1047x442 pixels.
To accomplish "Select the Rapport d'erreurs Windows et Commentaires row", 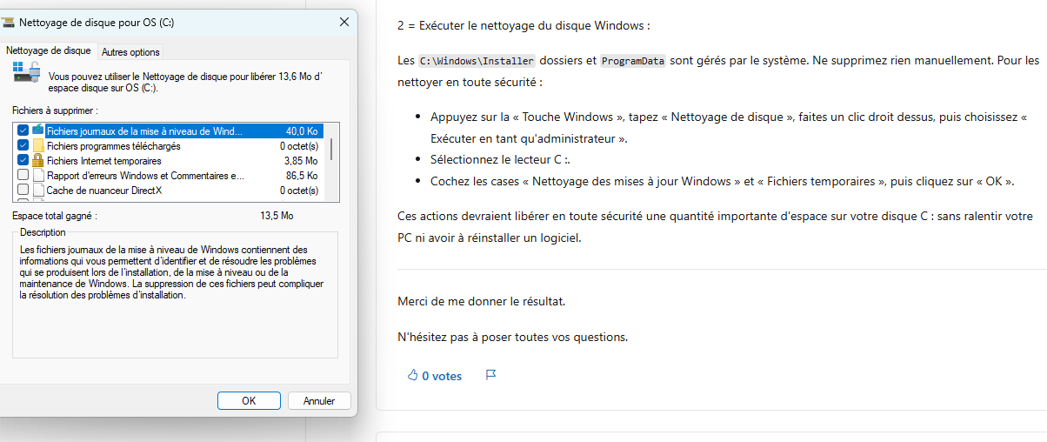I will (x=169, y=175).
